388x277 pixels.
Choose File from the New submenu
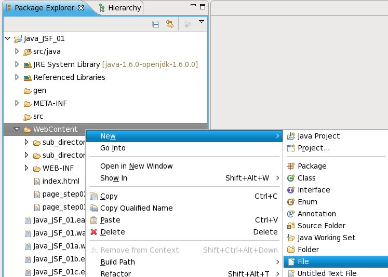(303, 261)
